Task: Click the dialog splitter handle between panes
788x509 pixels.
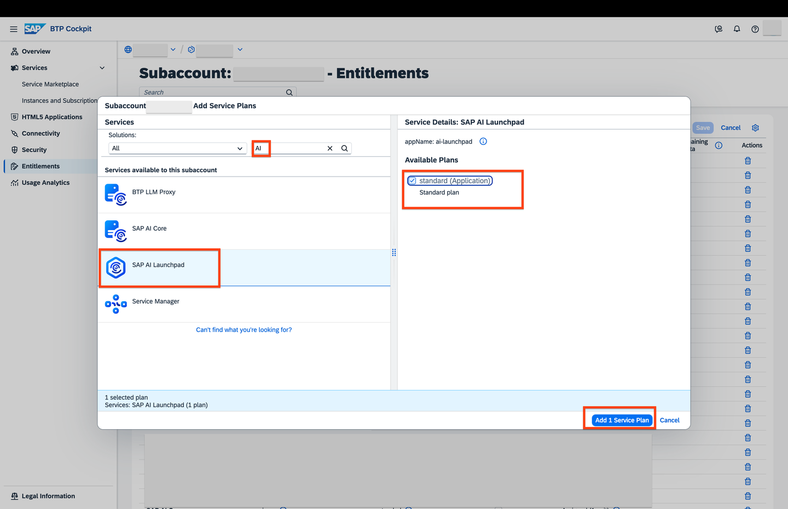Action: tap(394, 253)
